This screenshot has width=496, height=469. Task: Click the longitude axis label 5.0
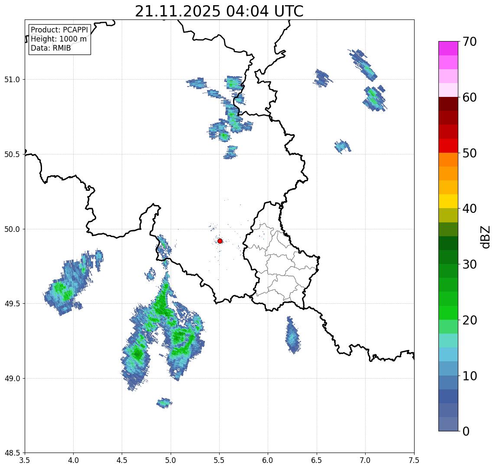[171, 460]
